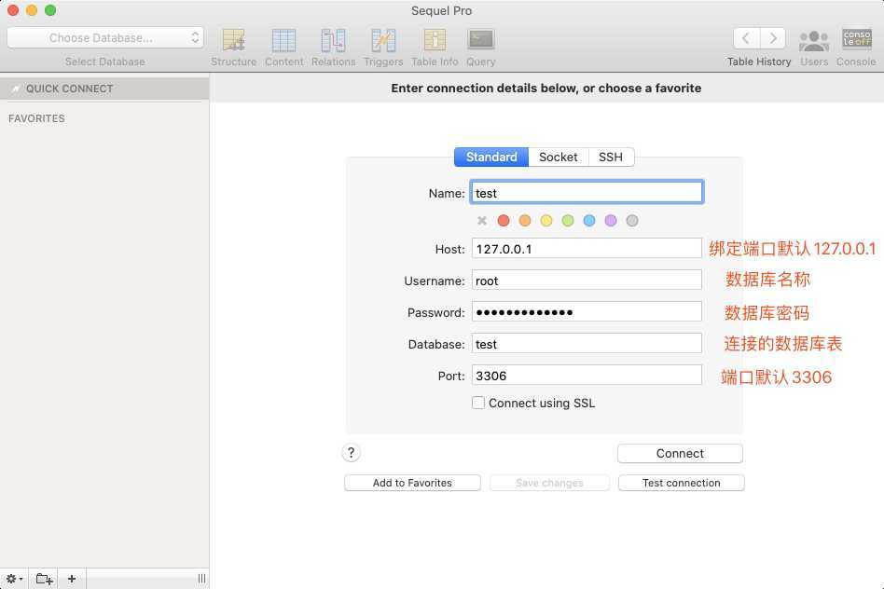The width and height of the screenshot is (884, 589).
Task: Pick the purple color label
Action: pyautogui.click(x=611, y=220)
